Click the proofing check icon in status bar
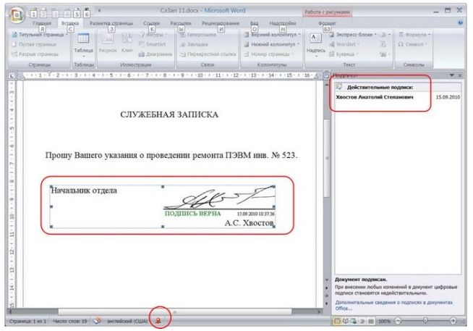 click(x=97, y=321)
